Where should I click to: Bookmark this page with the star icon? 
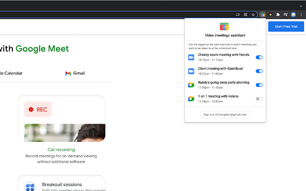click(x=253, y=15)
